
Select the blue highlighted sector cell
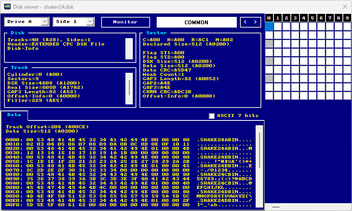[269, 26]
